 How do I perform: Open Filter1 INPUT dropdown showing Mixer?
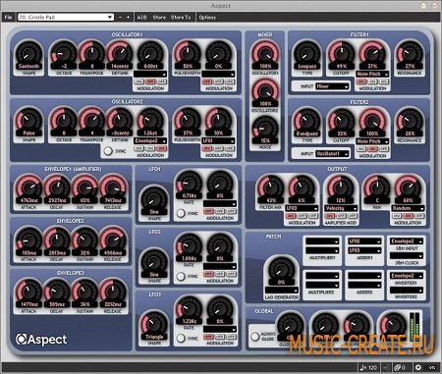(x=332, y=86)
